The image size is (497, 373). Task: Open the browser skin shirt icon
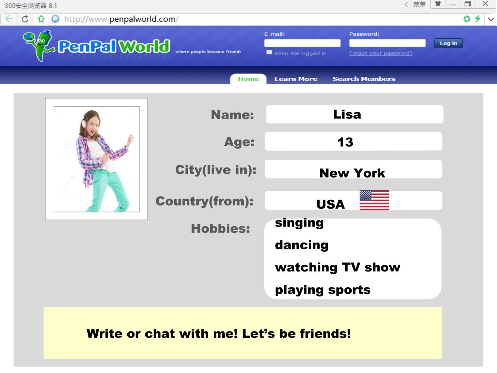(438, 4)
